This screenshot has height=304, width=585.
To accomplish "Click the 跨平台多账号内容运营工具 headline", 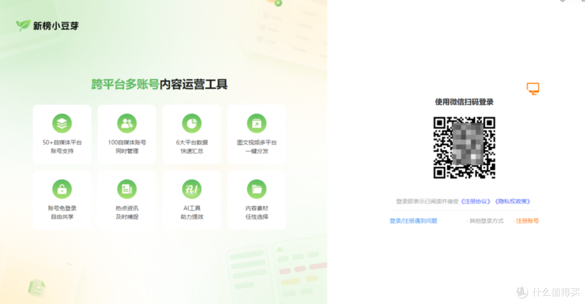I will 159,84.
